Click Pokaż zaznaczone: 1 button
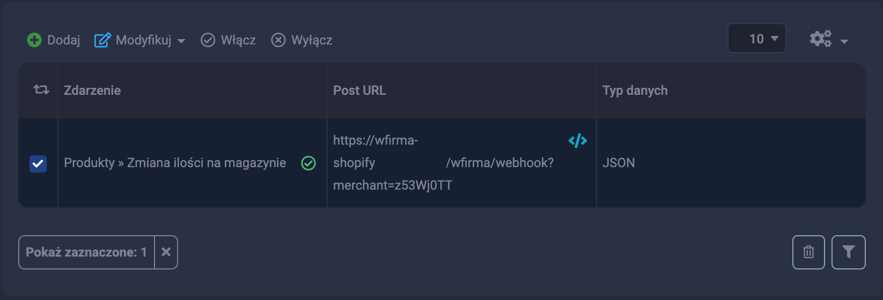Image resolution: width=883 pixels, height=300 pixels. [x=86, y=252]
